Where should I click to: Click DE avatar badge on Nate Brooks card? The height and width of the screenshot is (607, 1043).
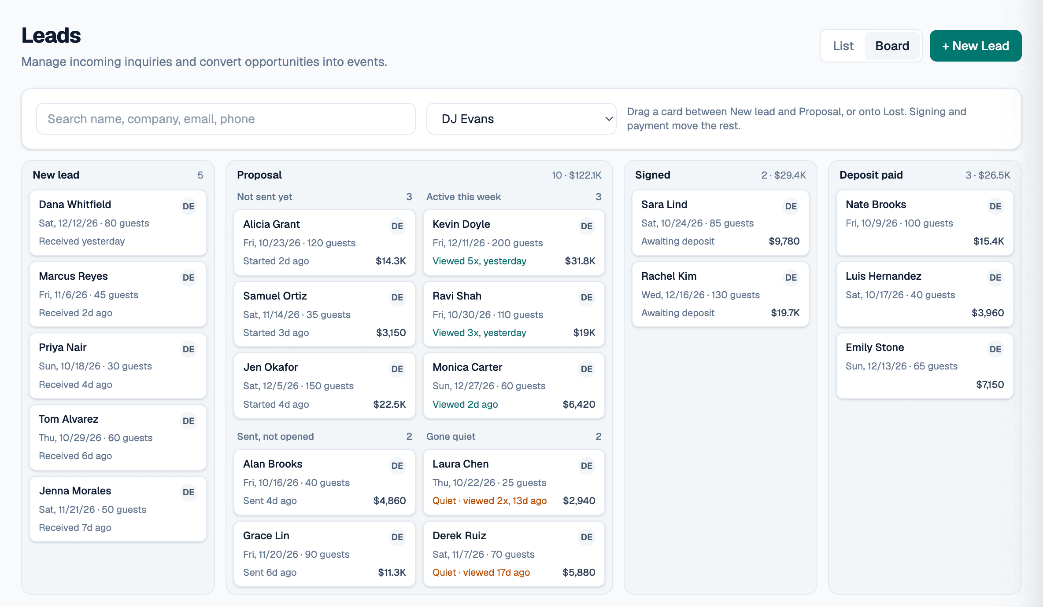(995, 206)
